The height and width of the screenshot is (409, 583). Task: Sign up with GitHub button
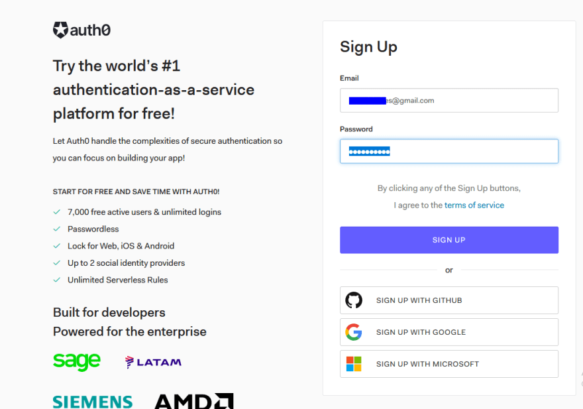449,300
